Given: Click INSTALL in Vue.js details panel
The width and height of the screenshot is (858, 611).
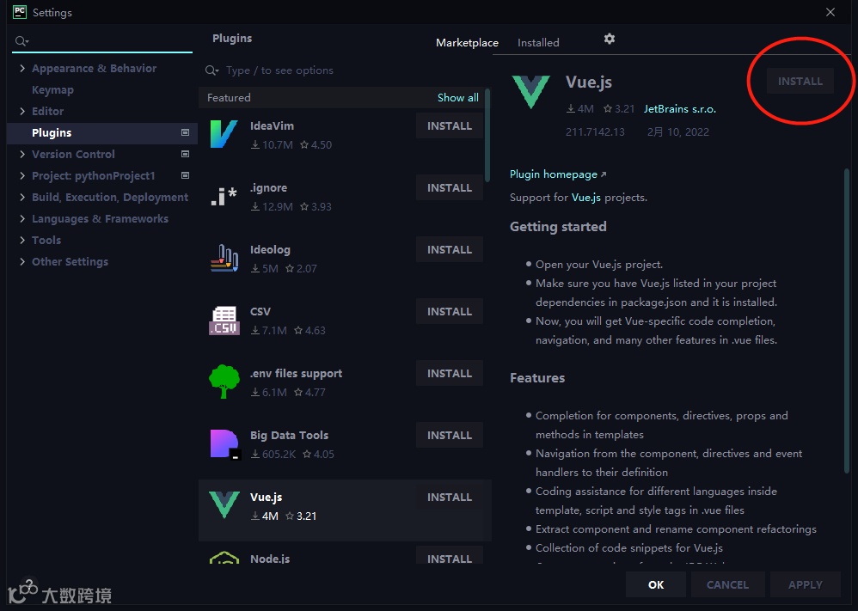Looking at the screenshot, I should click(800, 81).
